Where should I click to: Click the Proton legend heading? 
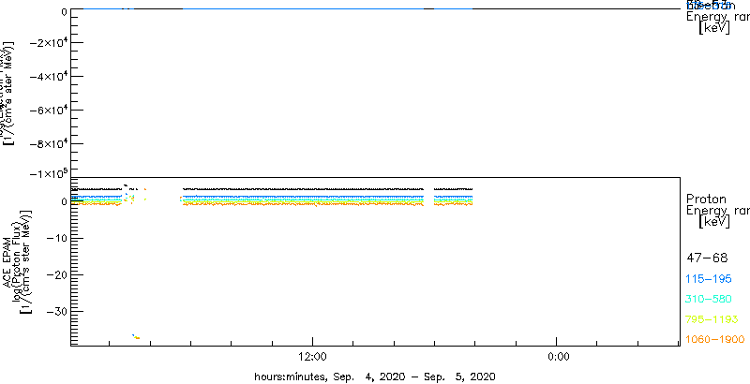pos(707,199)
